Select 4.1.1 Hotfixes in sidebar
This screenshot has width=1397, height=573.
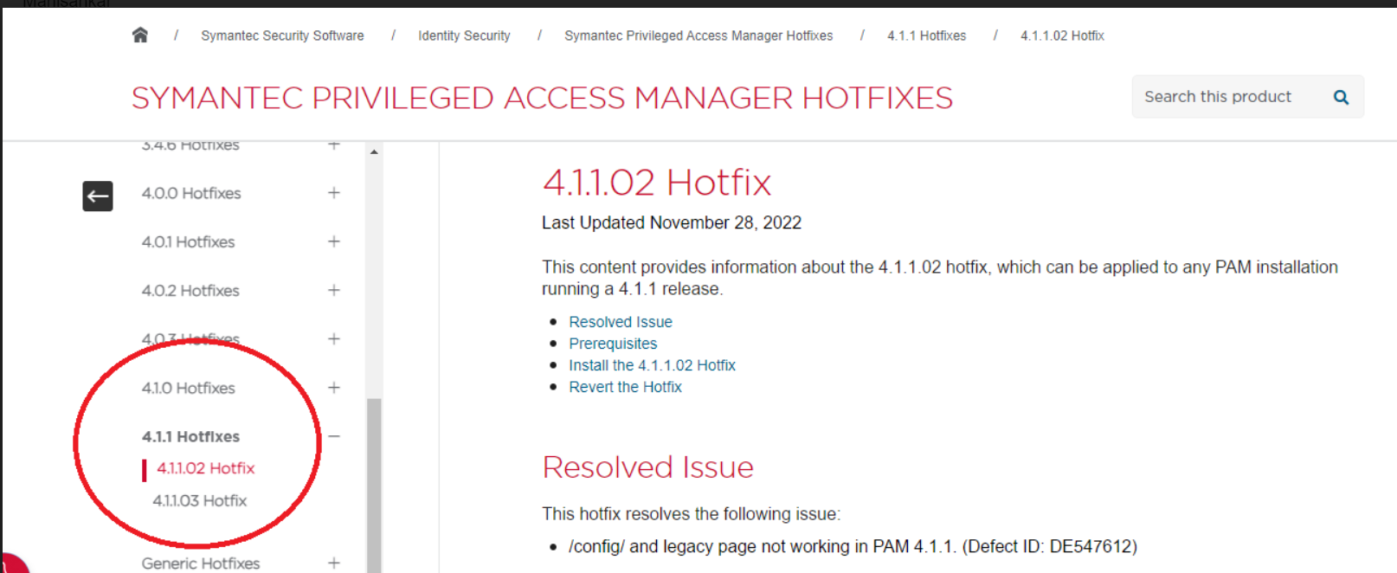(190, 437)
